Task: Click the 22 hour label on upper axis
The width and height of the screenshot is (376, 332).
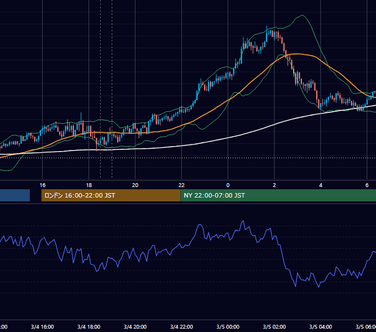Action: tap(181, 185)
